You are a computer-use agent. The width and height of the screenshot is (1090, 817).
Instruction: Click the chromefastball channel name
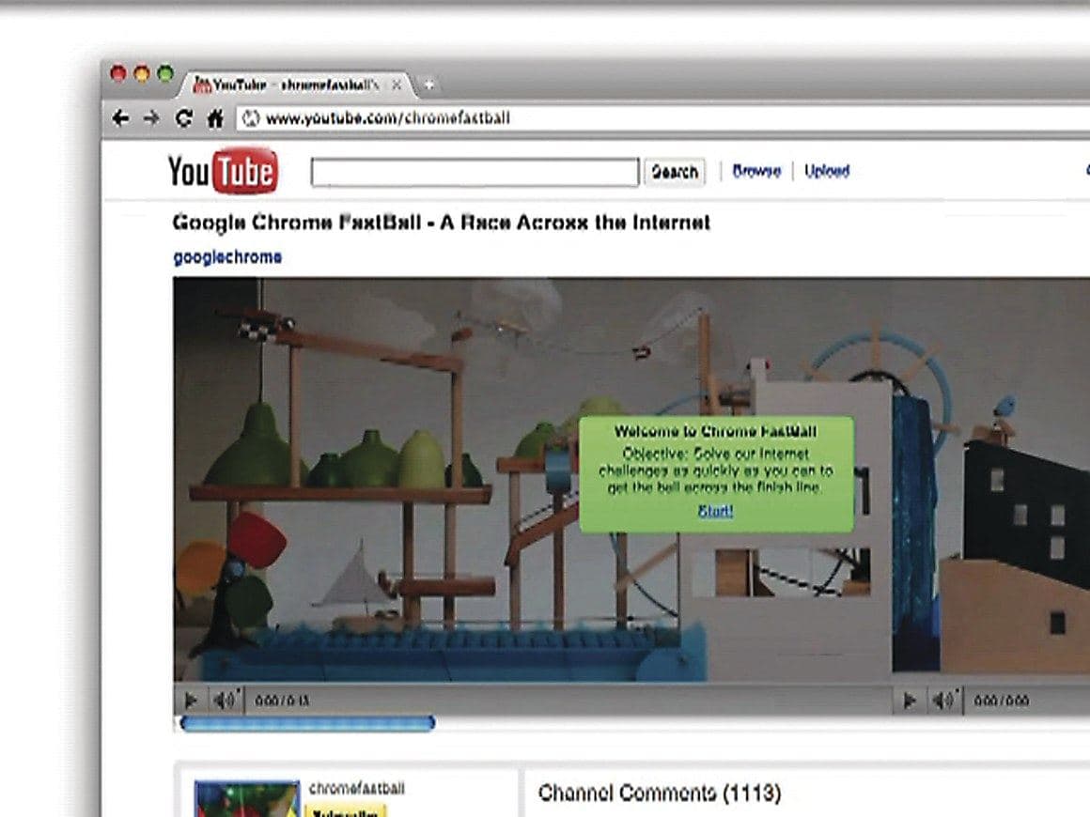point(357,789)
